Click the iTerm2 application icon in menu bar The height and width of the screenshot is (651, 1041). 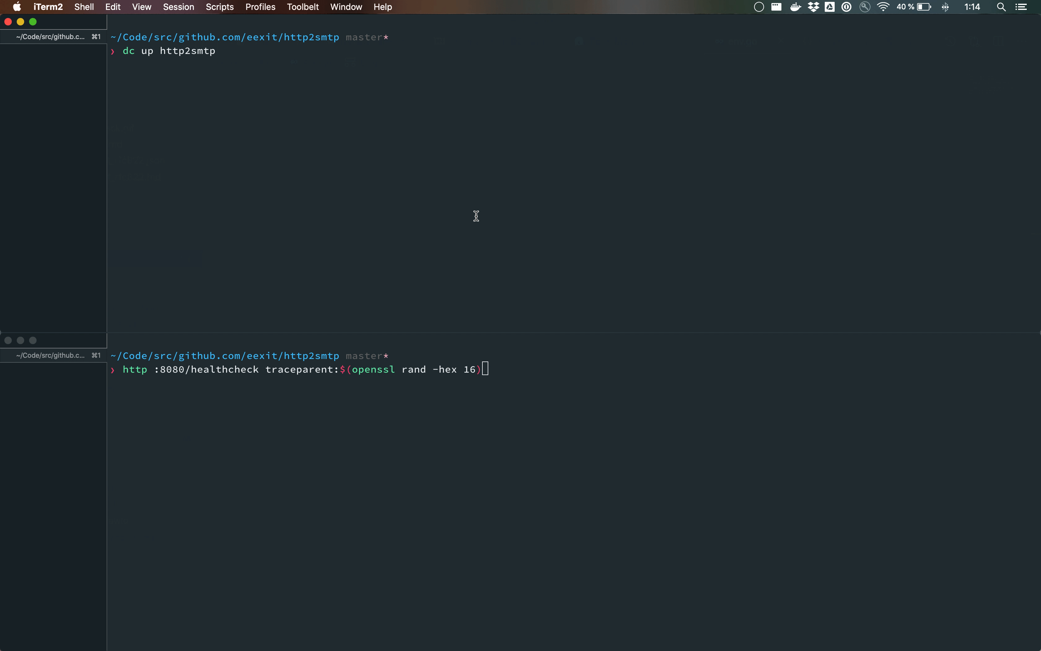pyautogui.click(x=48, y=7)
